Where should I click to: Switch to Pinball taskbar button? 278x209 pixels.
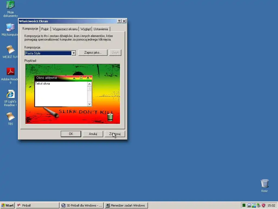pyautogui.click(x=37, y=205)
